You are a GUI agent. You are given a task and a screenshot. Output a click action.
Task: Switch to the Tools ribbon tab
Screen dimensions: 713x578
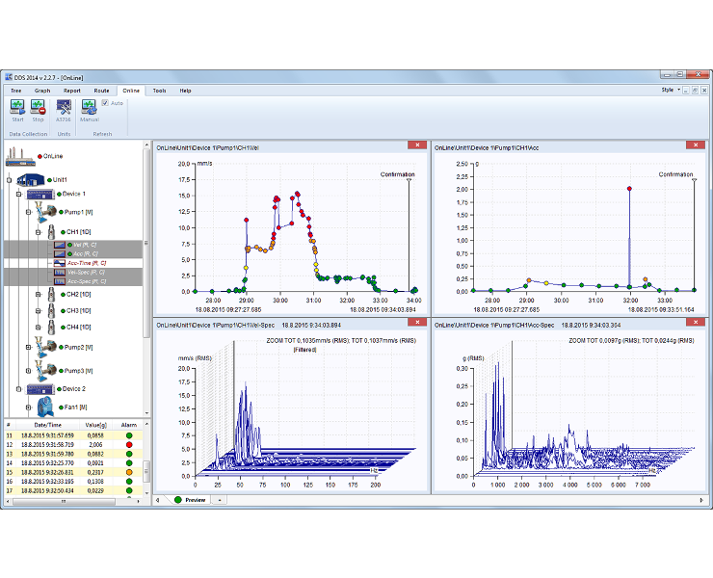(159, 91)
